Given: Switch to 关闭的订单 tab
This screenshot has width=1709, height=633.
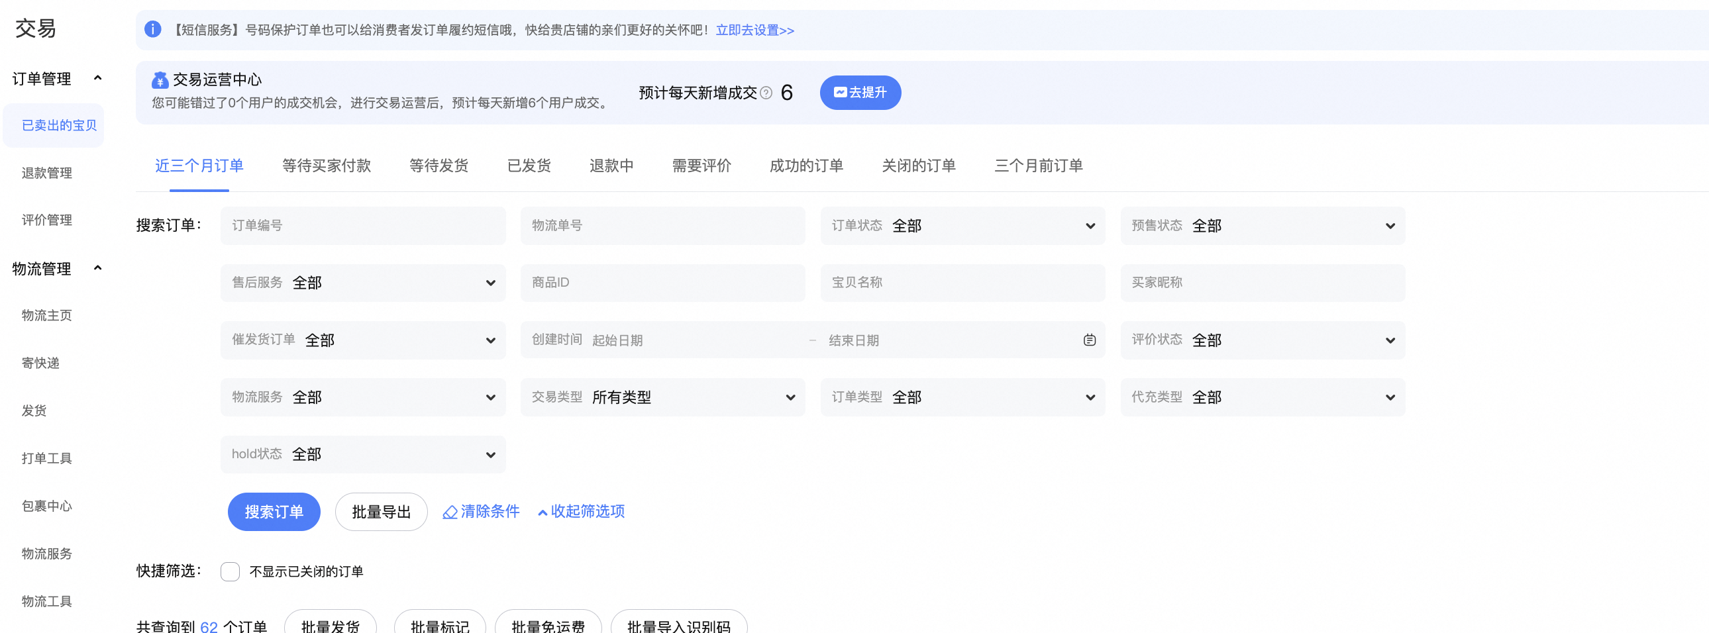Looking at the screenshot, I should click(918, 166).
